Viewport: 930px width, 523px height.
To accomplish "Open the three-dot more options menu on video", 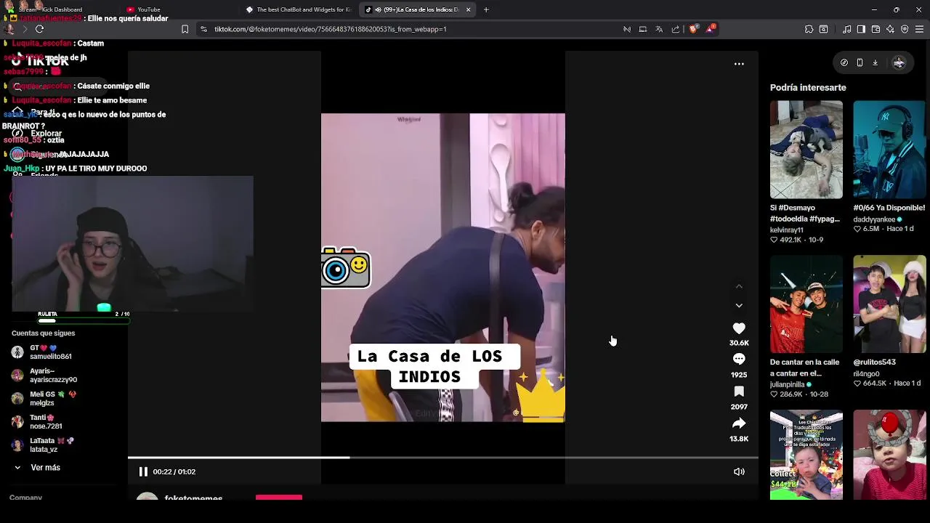I will tap(739, 64).
